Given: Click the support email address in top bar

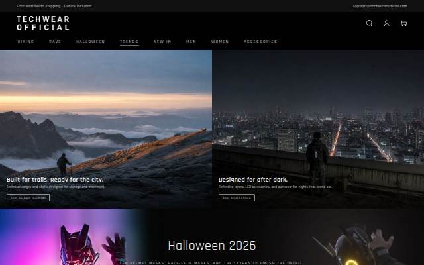Looking at the screenshot, I should [380, 6].
